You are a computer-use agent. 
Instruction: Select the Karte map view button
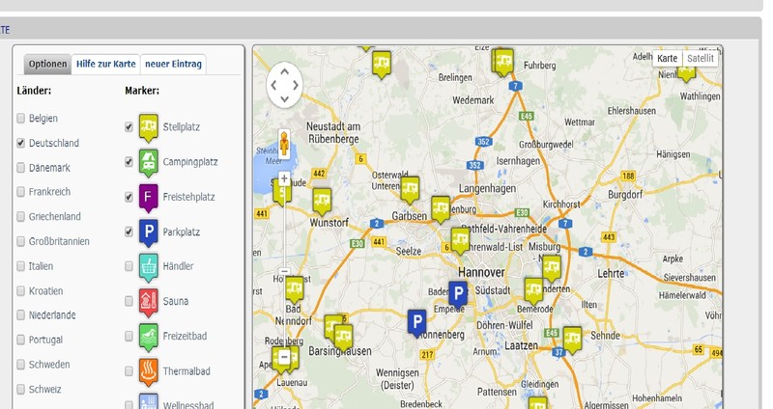[x=667, y=59]
